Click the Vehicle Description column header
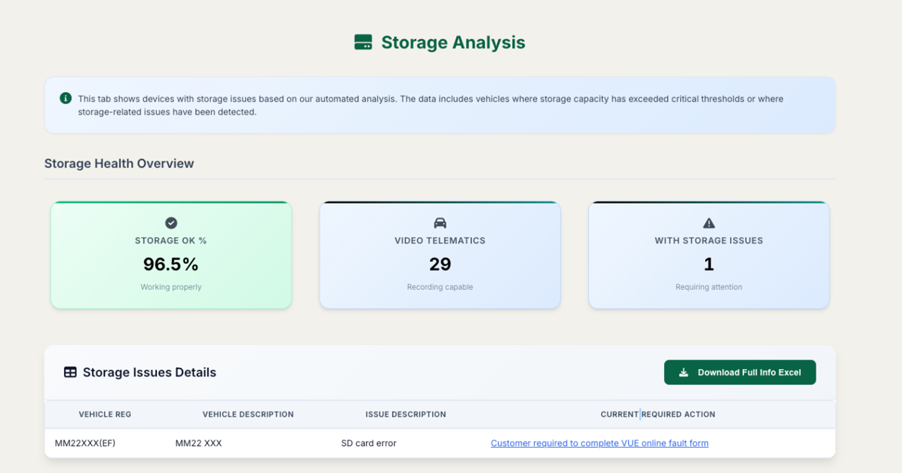 (x=248, y=414)
